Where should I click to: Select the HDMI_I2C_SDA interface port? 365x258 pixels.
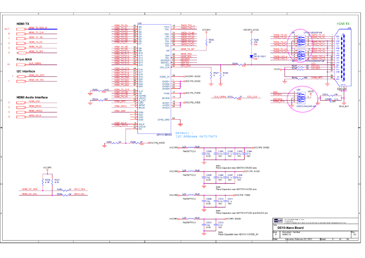pyautogui.click(x=36, y=75)
